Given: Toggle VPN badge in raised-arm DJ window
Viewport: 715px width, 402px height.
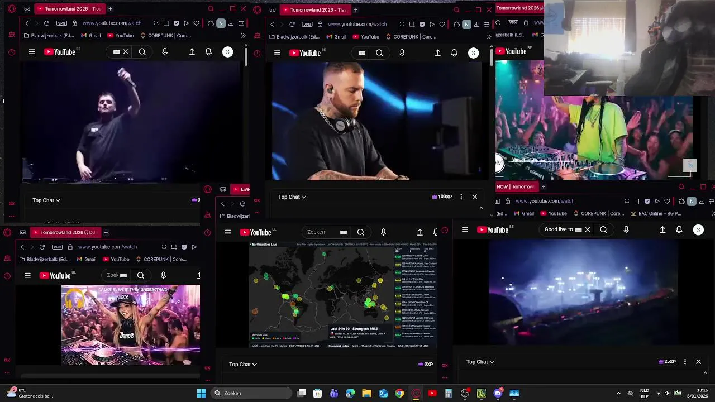Looking at the screenshot, I should pyautogui.click(x=61, y=23).
